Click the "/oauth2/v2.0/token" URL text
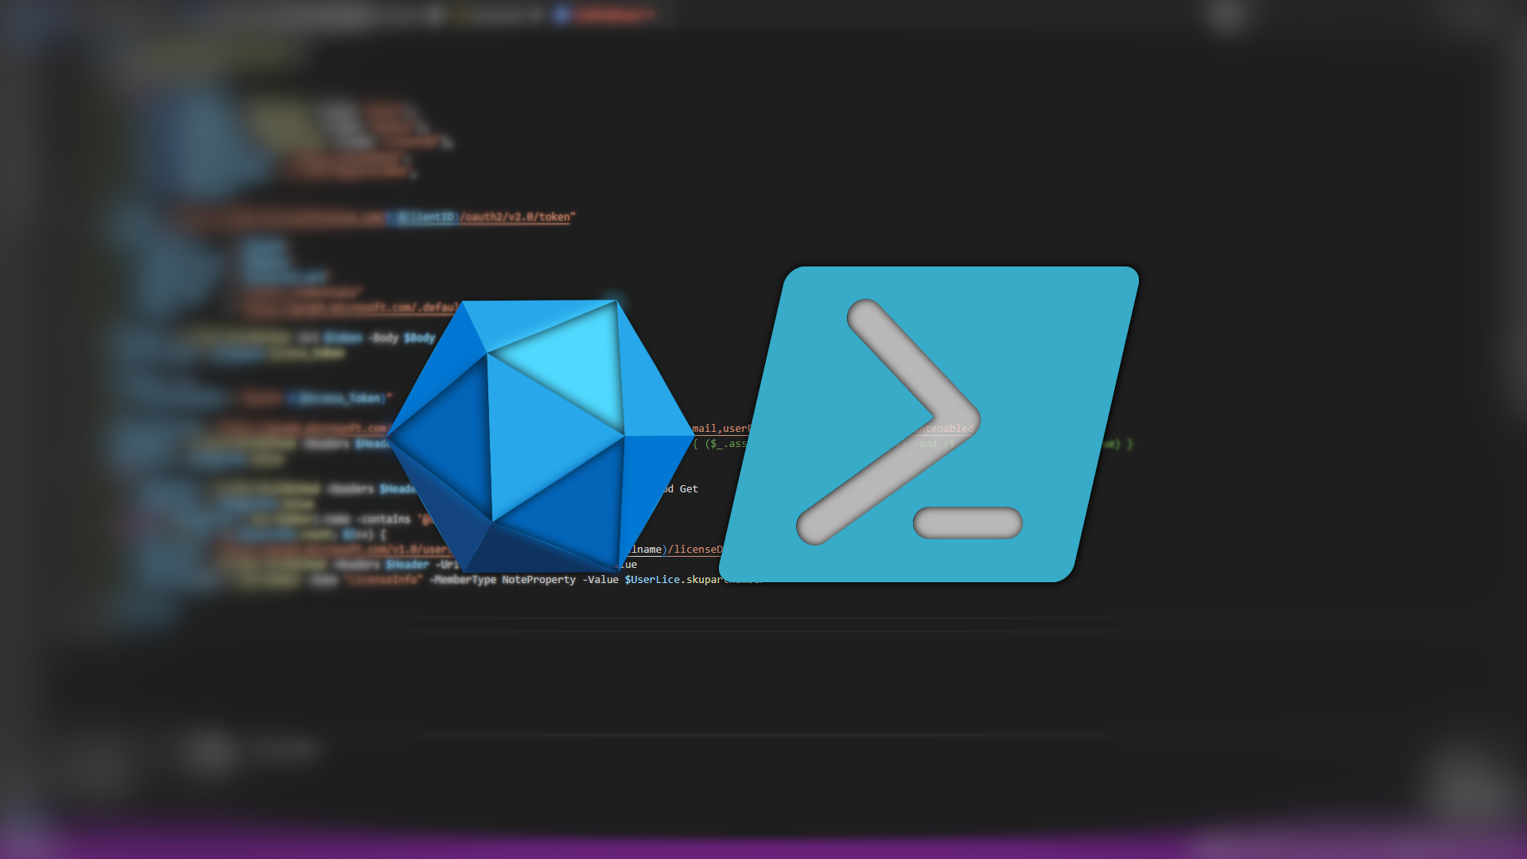The image size is (1527, 859). (x=515, y=216)
